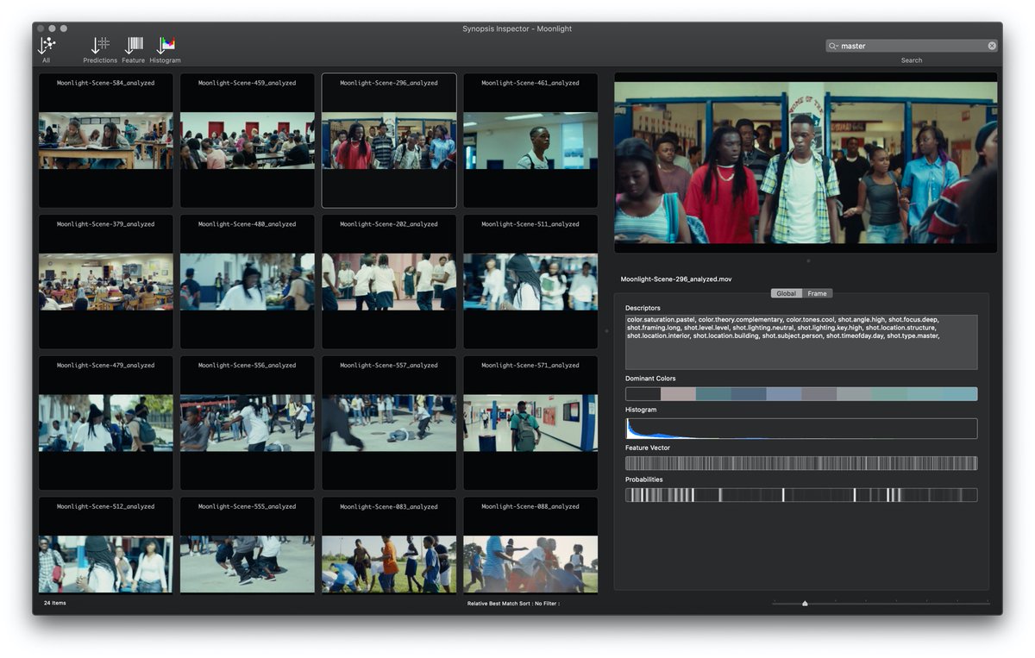Click the Descriptors text box
1035x658 pixels.
coord(801,342)
